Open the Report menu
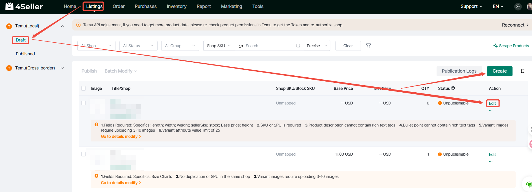This screenshot has width=532, height=192. (204, 6)
